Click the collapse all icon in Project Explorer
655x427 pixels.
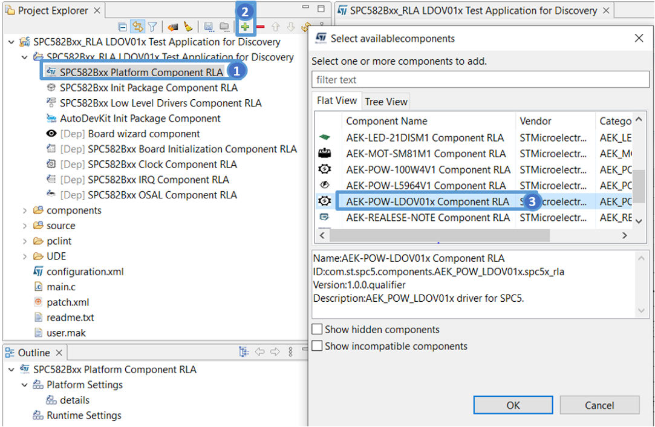pos(123,27)
